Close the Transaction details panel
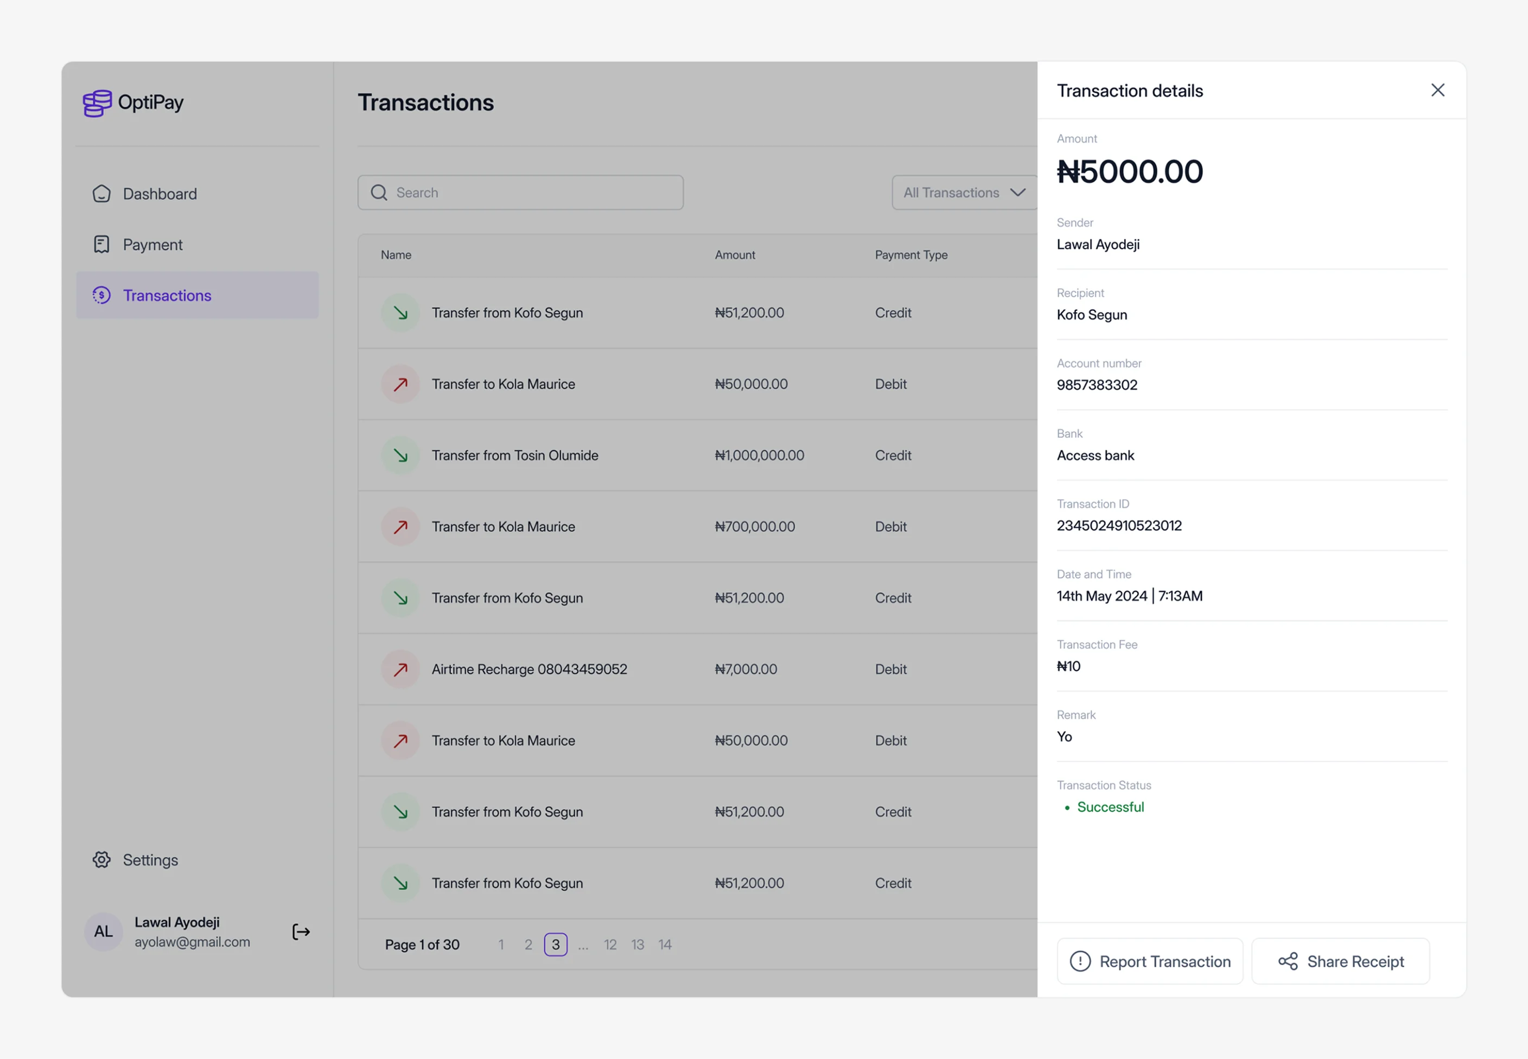 pos(1438,90)
